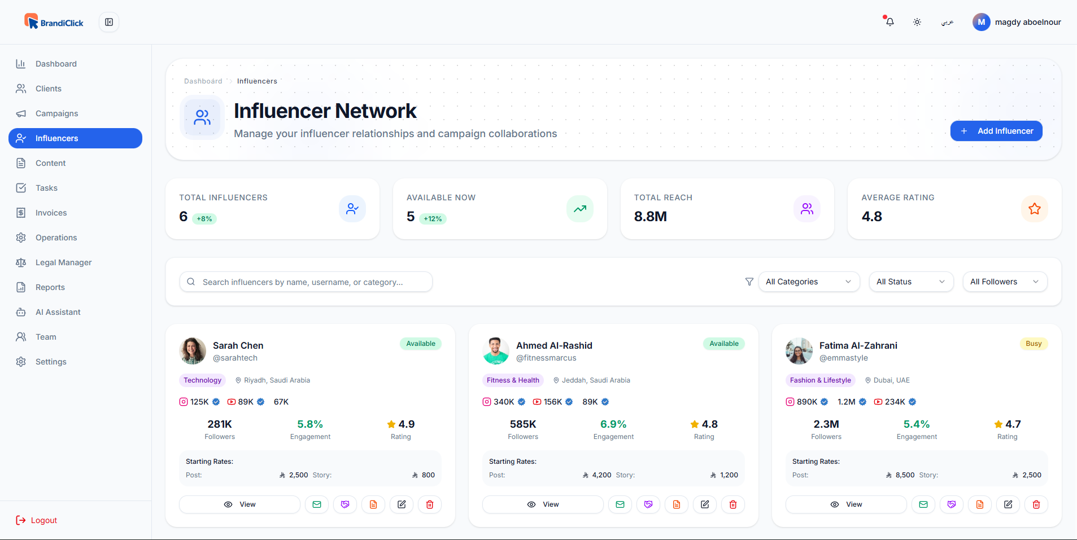Open the notifications bell
1077x540 pixels.
click(889, 22)
